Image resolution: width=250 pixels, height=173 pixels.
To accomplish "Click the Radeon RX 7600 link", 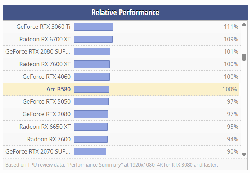I will point(49,139).
